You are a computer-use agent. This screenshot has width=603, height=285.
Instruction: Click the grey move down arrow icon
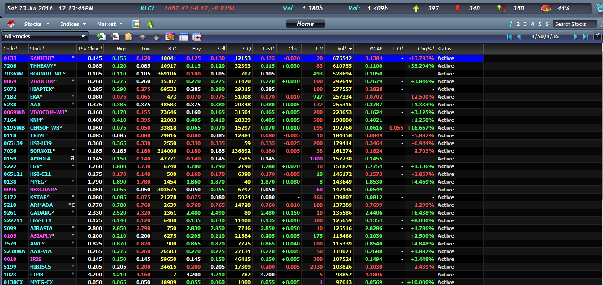coord(156,37)
